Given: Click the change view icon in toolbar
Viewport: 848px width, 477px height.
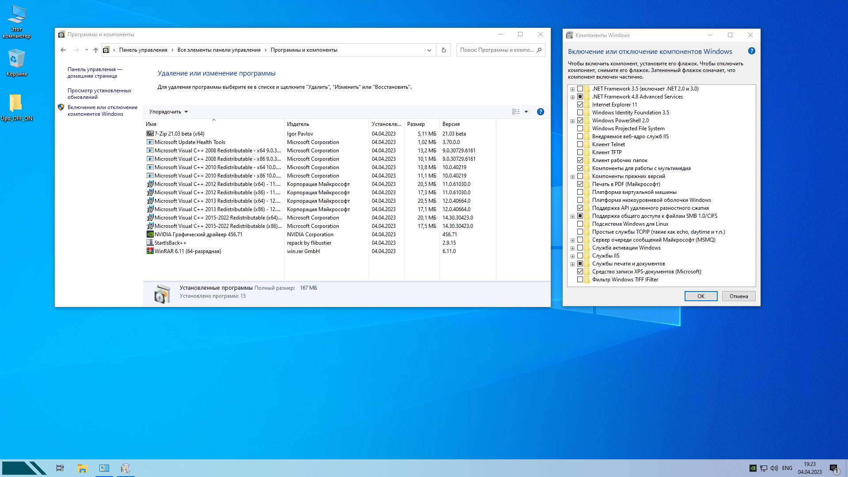Looking at the screenshot, I should (x=516, y=112).
